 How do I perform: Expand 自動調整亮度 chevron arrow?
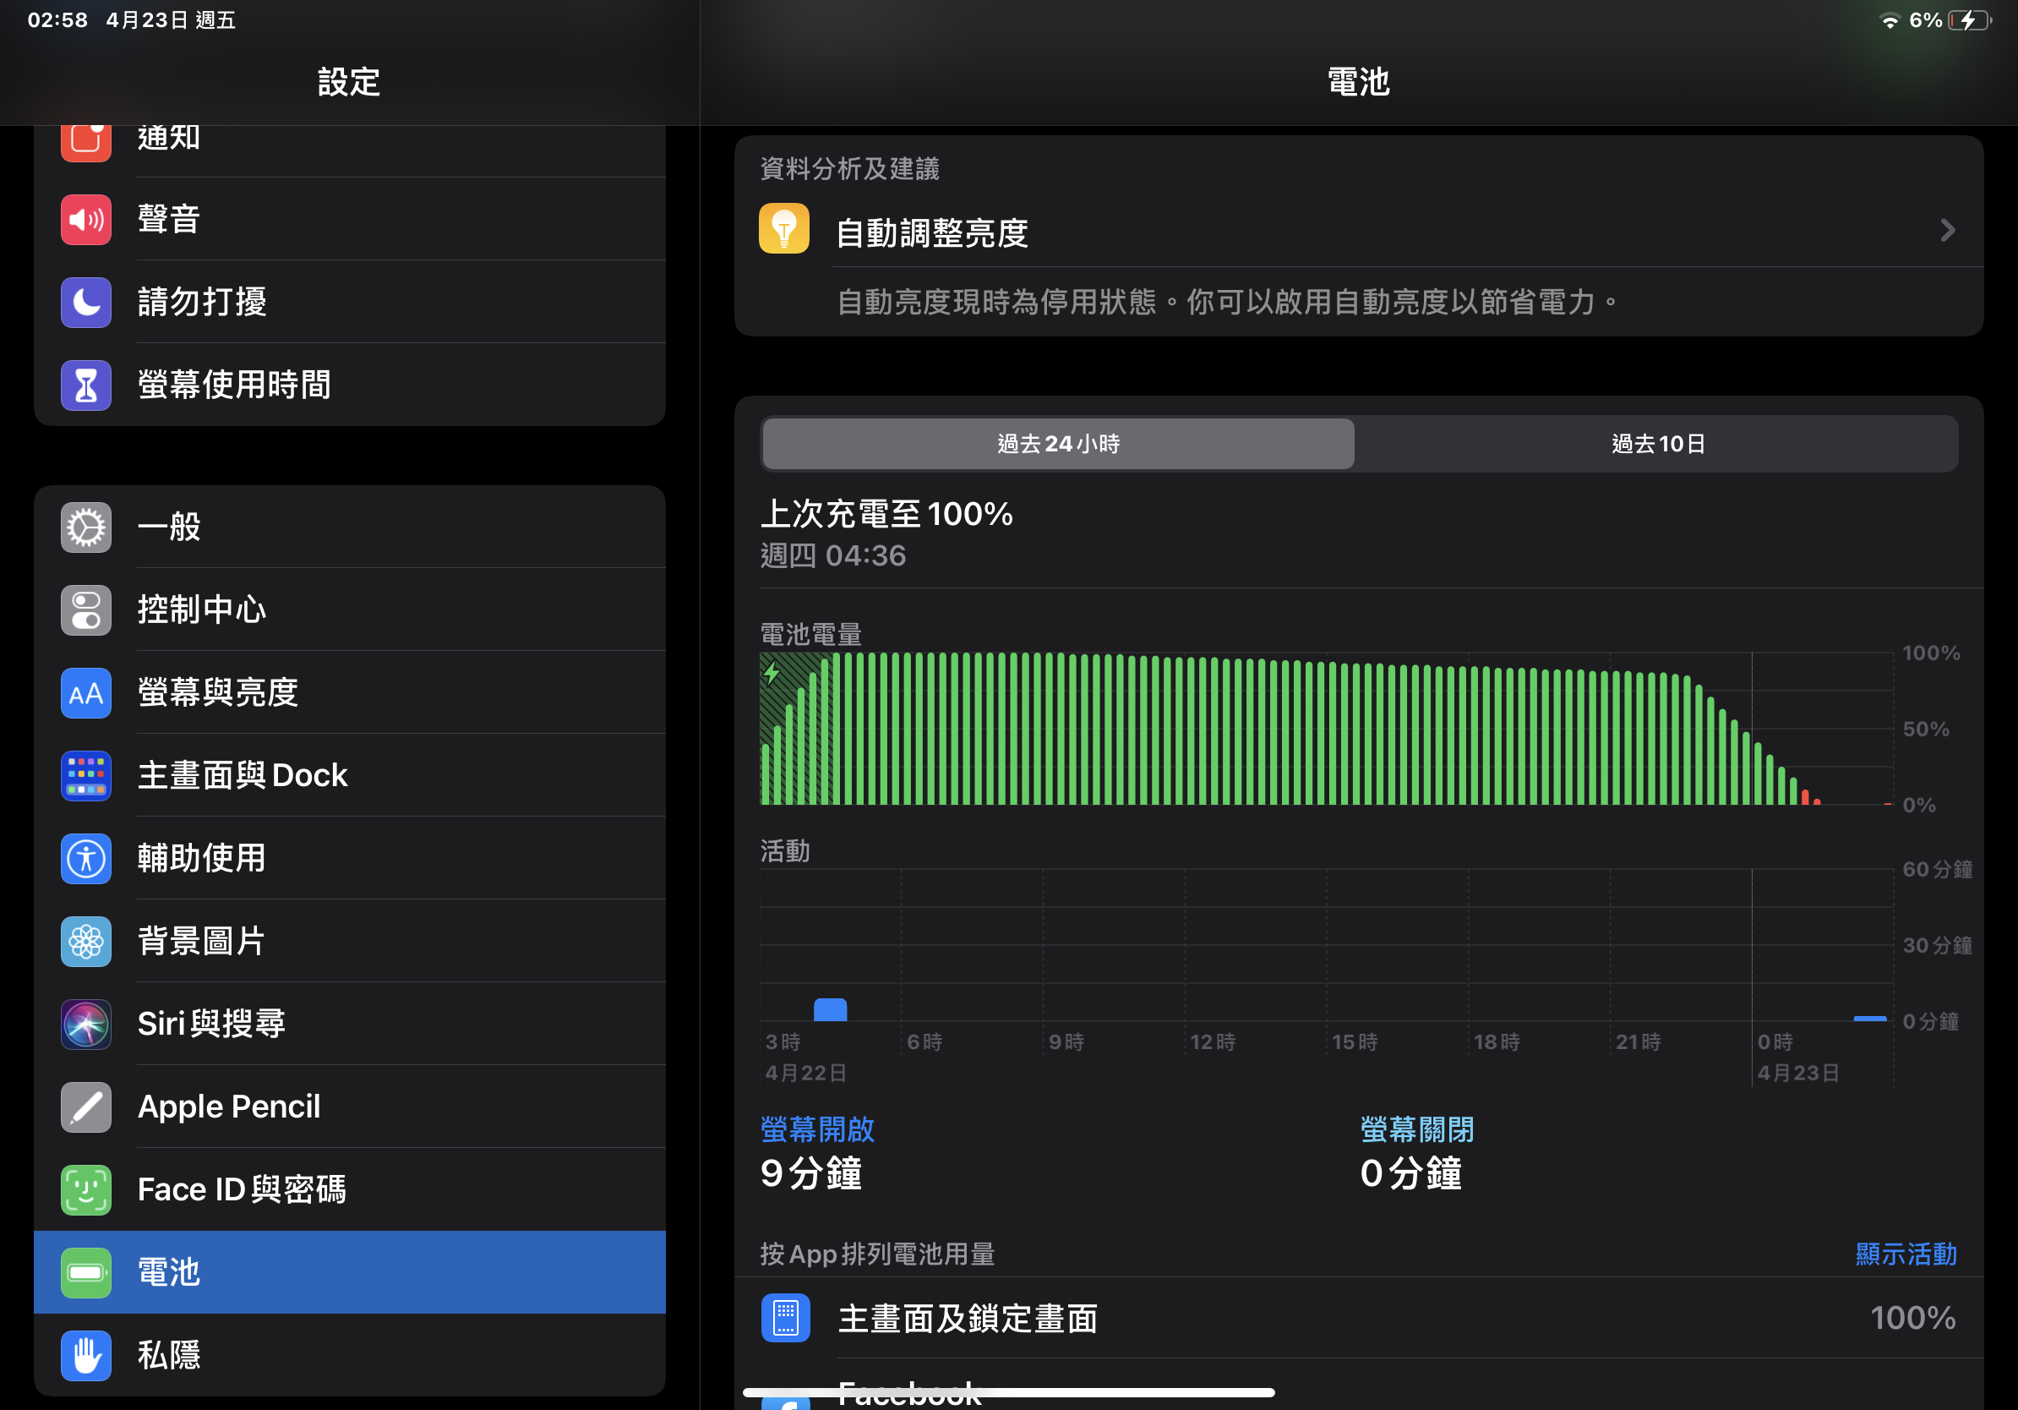[x=1947, y=231]
